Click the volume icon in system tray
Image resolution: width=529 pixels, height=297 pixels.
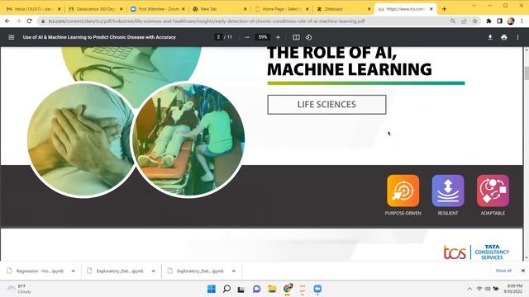point(488,289)
